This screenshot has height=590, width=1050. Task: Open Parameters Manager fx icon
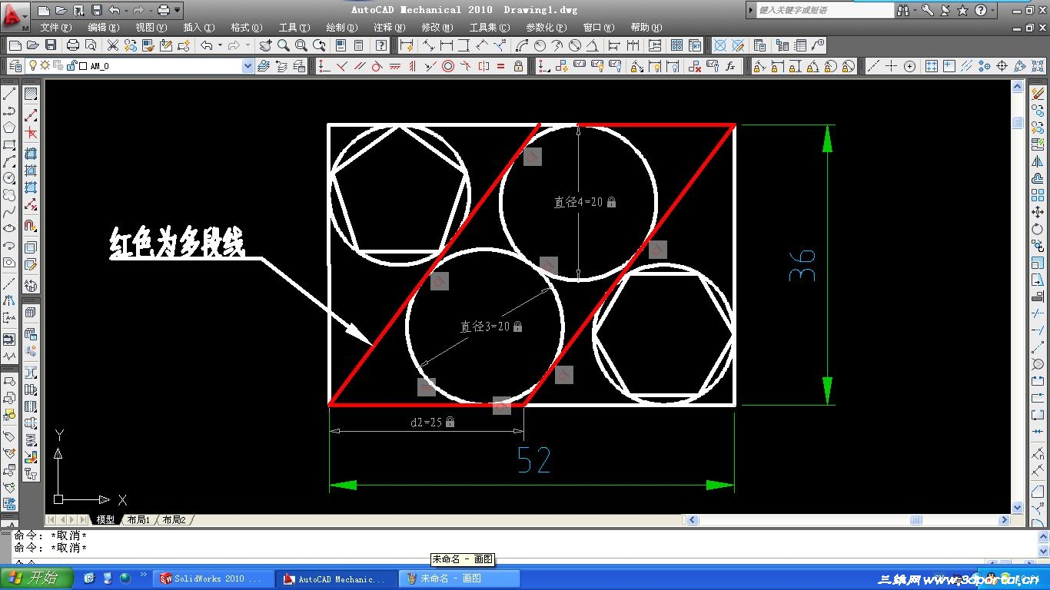tap(730, 66)
